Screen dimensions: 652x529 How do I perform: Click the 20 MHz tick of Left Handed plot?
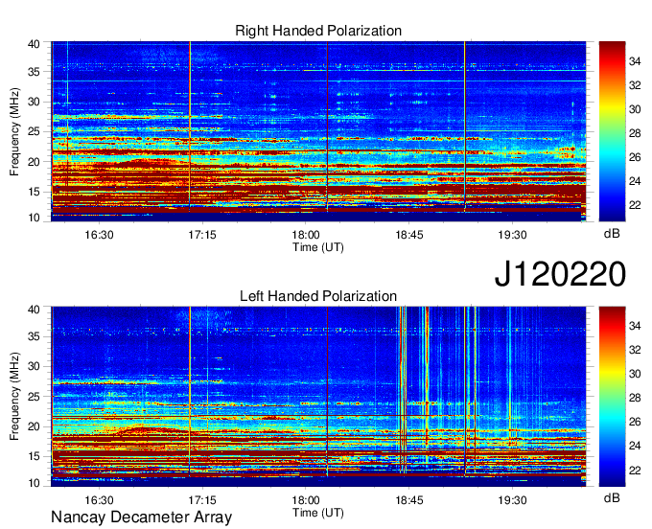pyautogui.click(x=35, y=426)
